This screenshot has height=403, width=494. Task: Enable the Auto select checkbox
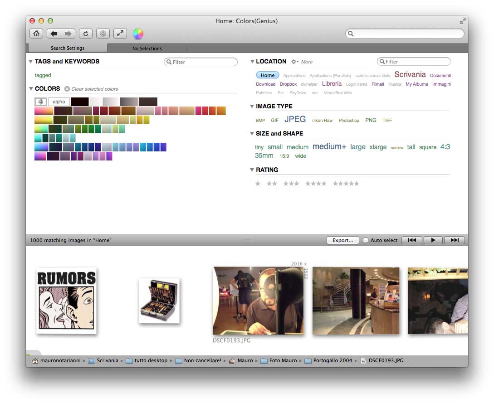(366, 240)
